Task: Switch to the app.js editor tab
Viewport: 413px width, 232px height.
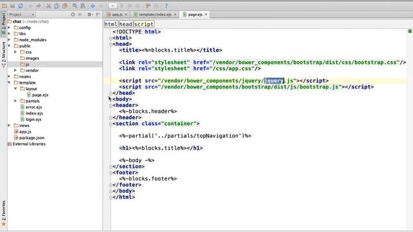Action: click(x=117, y=14)
